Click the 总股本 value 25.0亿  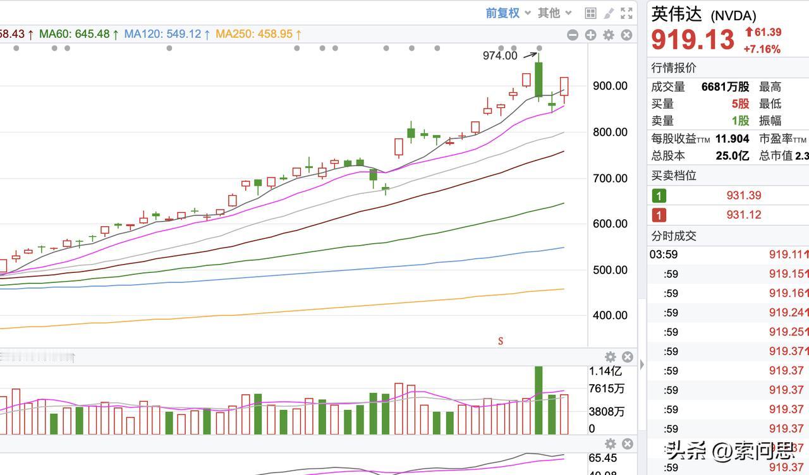pyautogui.click(x=733, y=155)
